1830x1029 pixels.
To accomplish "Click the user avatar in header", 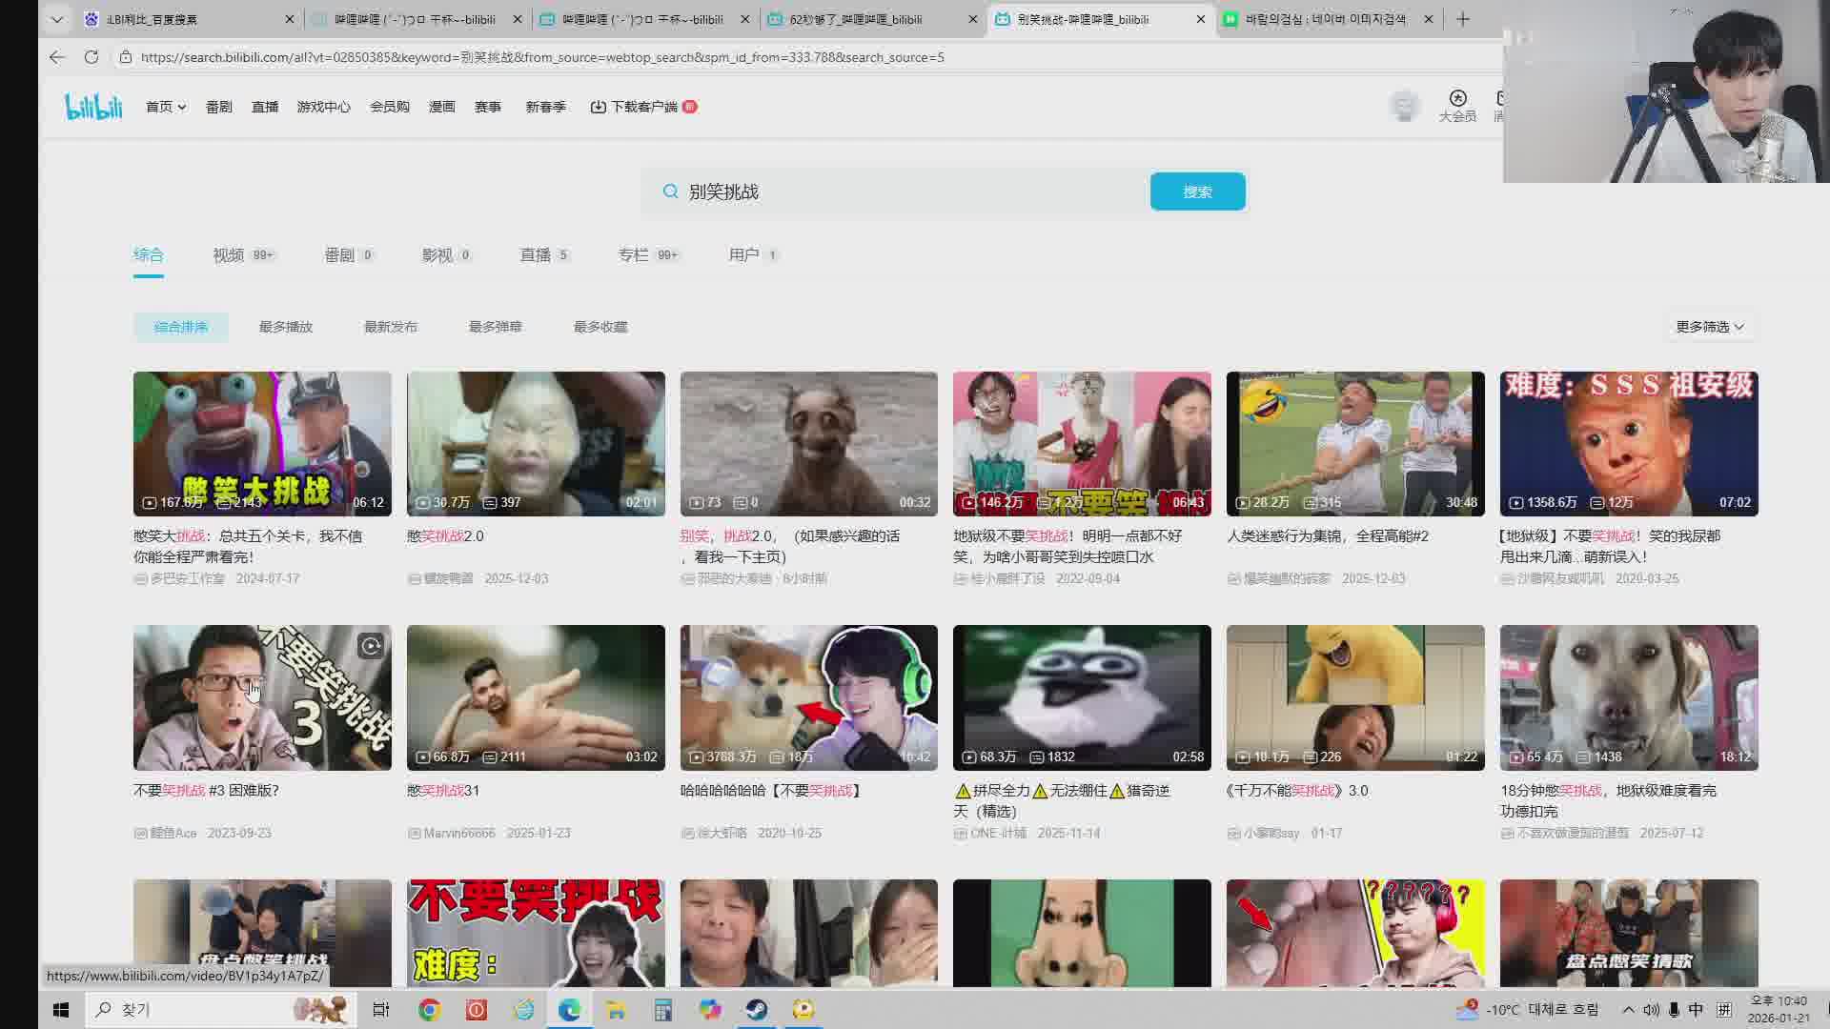I will click(x=1404, y=106).
